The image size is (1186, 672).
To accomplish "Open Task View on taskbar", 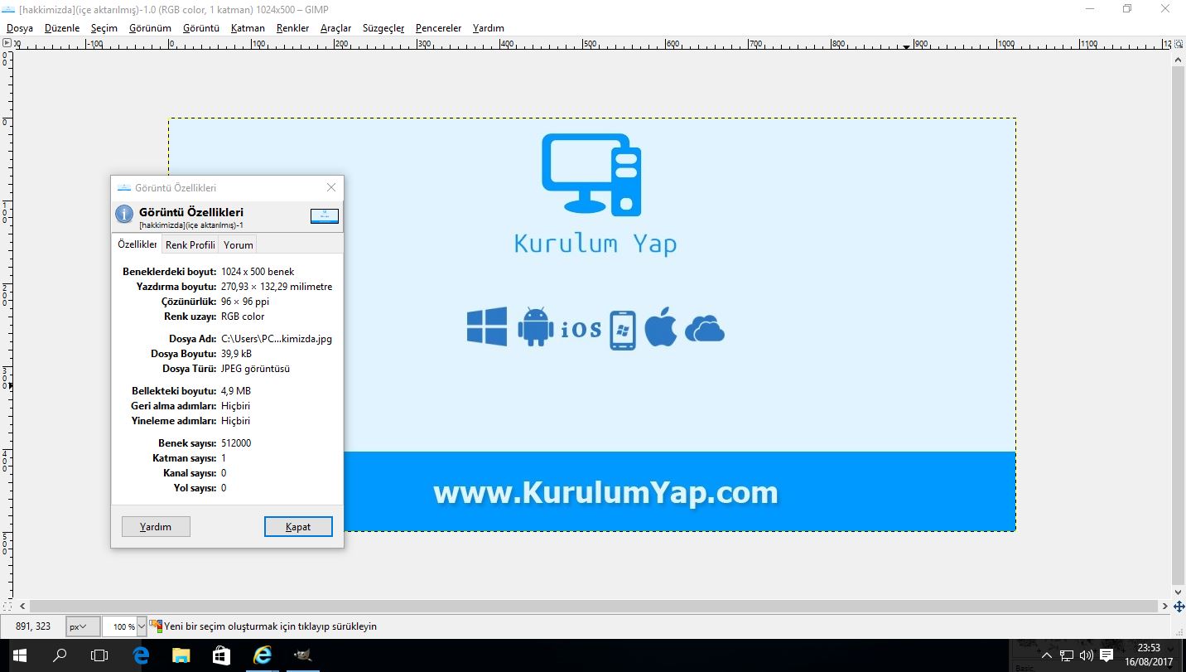I will [x=99, y=655].
